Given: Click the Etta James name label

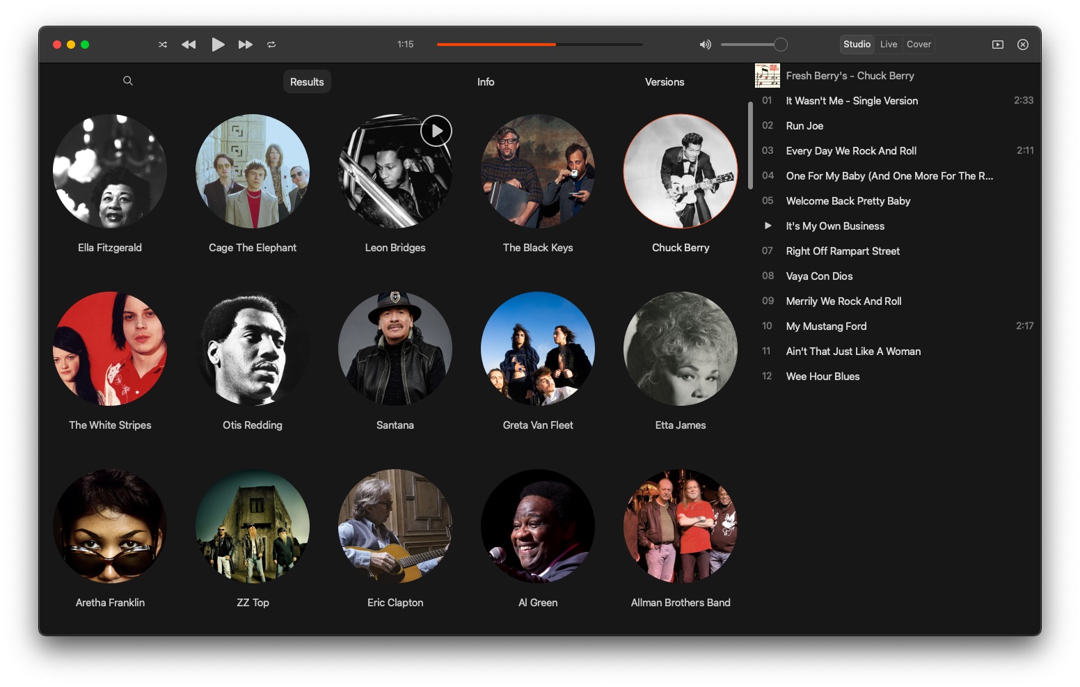Looking at the screenshot, I should (681, 425).
